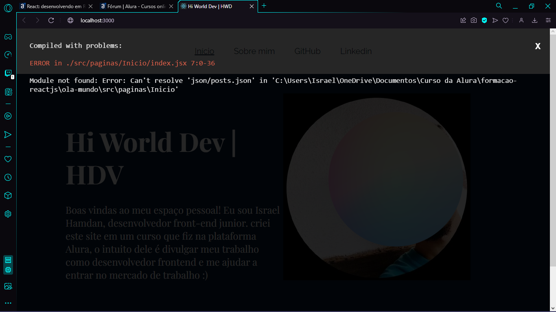Open bookmarks heart in sidebar

(x=8, y=159)
